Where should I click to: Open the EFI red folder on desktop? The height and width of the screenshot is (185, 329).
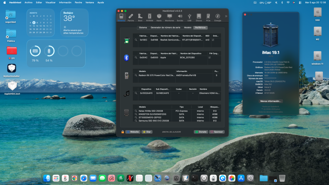point(12,53)
